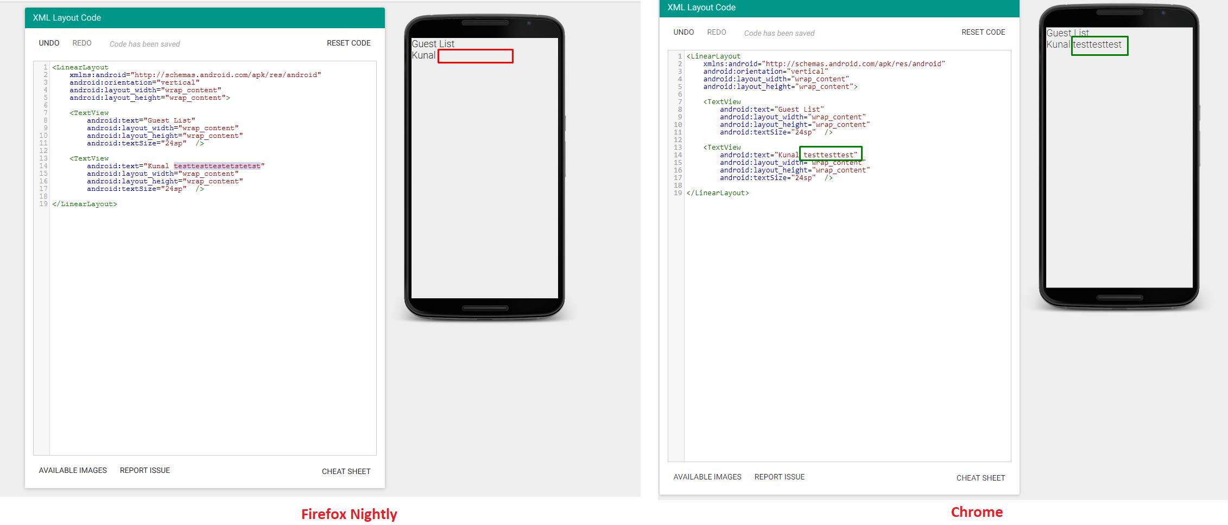
Task: Click closing LinearLayout tag in Chrome editor
Action: click(718, 193)
